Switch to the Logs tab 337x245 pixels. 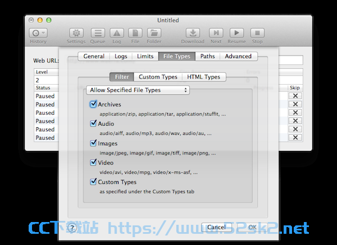pos(121,56)
